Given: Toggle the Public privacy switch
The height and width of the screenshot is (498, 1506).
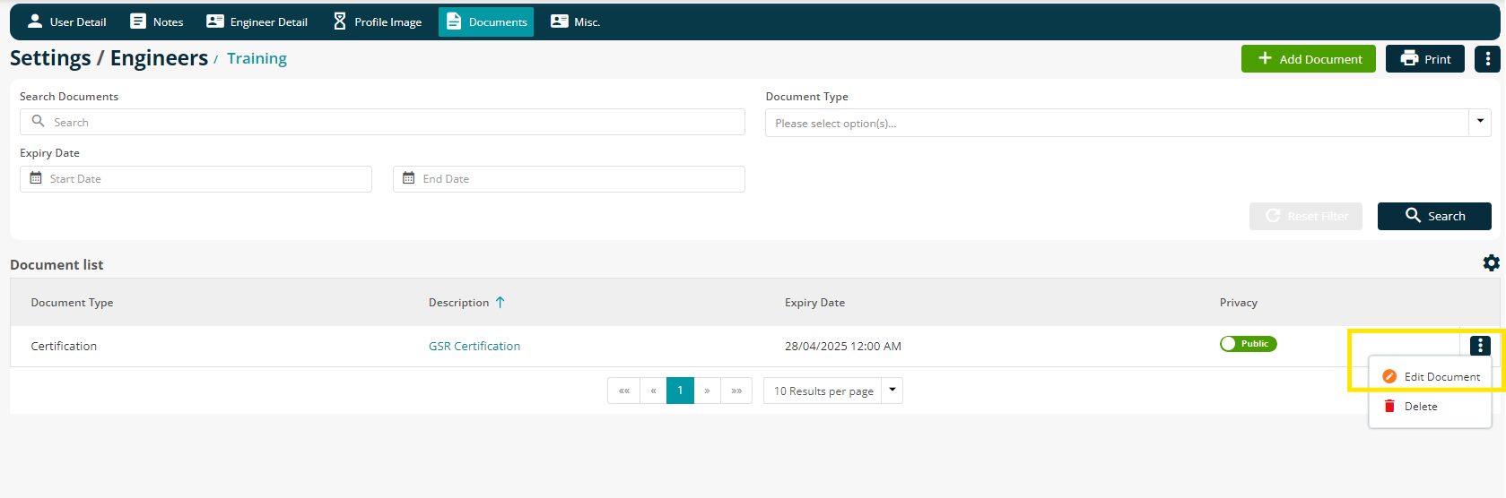Looking at the screenshot, I should pyautogui.click(x=1248, y=344).
